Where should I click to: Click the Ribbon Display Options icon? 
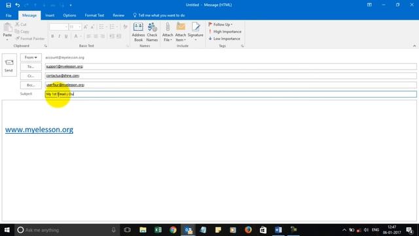(369, 5)
